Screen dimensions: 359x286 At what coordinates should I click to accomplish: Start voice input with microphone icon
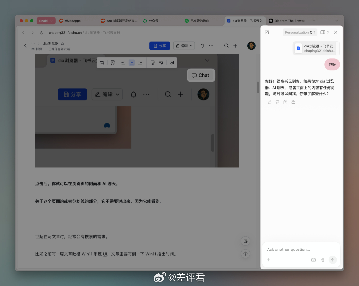tap(323, 260)
